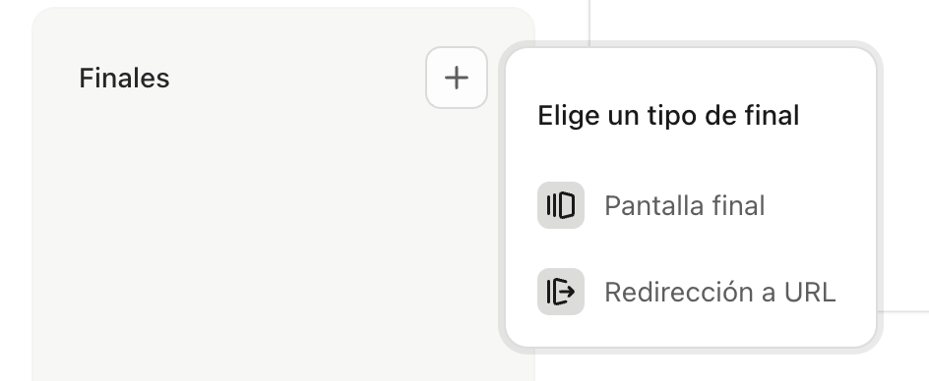
Task: Click the Redirección a URL text label
Action: [x=719, y=293]
